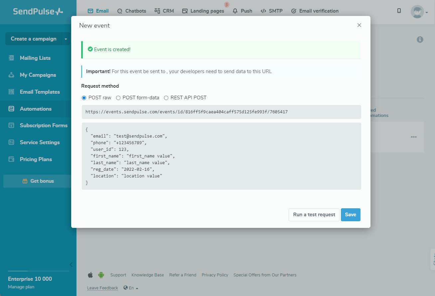Open the Android app icon
This screenshot has height=296, width=435.
point(101,275)
